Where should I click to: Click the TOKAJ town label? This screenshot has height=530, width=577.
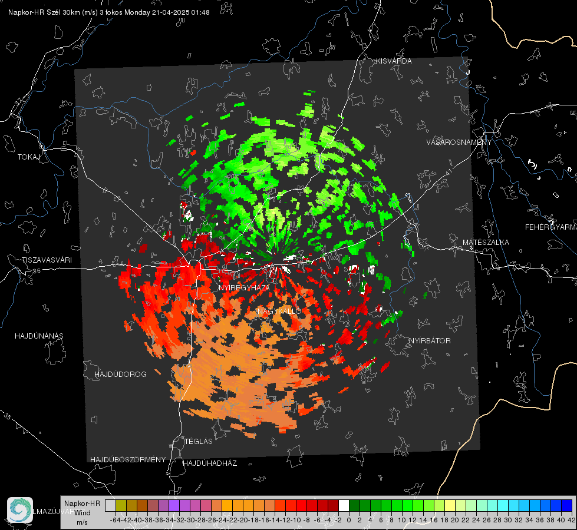tap(29, 157)
